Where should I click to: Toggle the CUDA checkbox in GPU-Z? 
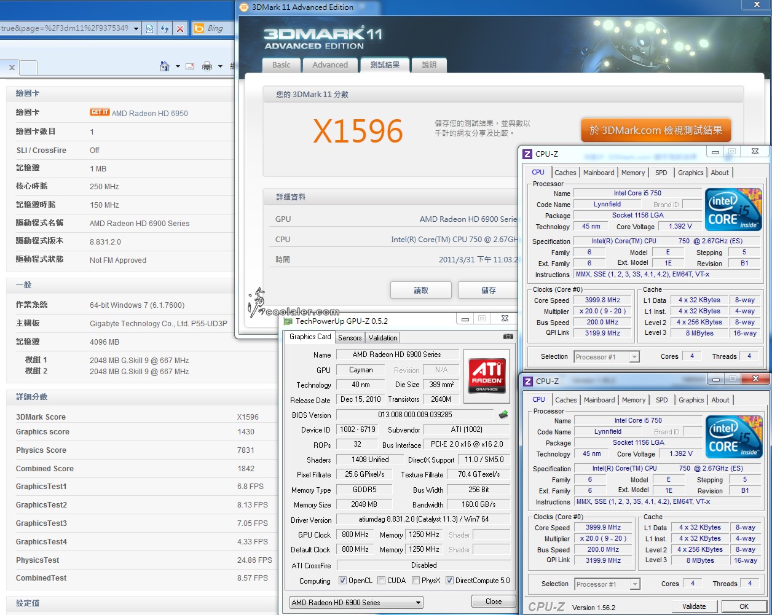[x=382, y=581]
